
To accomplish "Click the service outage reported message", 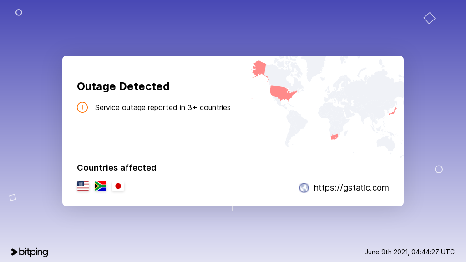I will [x=162, y=107].
